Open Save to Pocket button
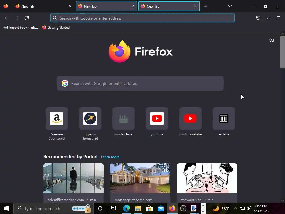Screen dimensions: 285x214 (x=258, y=18)
